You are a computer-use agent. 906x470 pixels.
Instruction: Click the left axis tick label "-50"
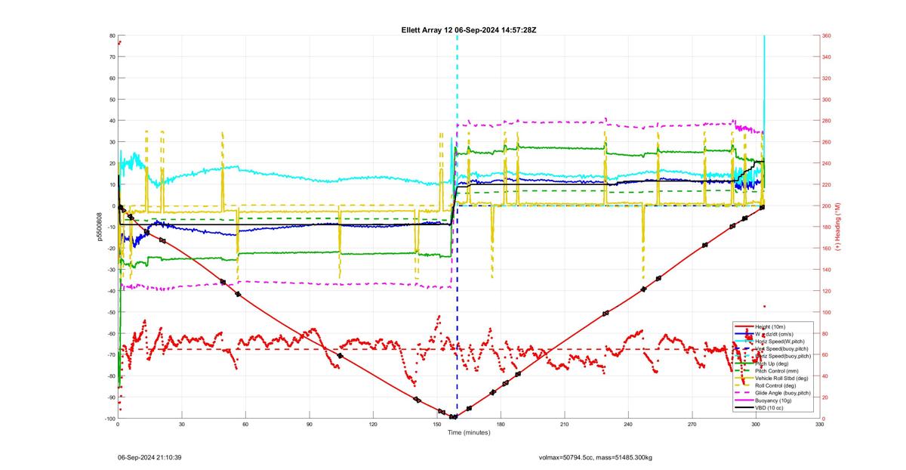[x=110, y=312]
